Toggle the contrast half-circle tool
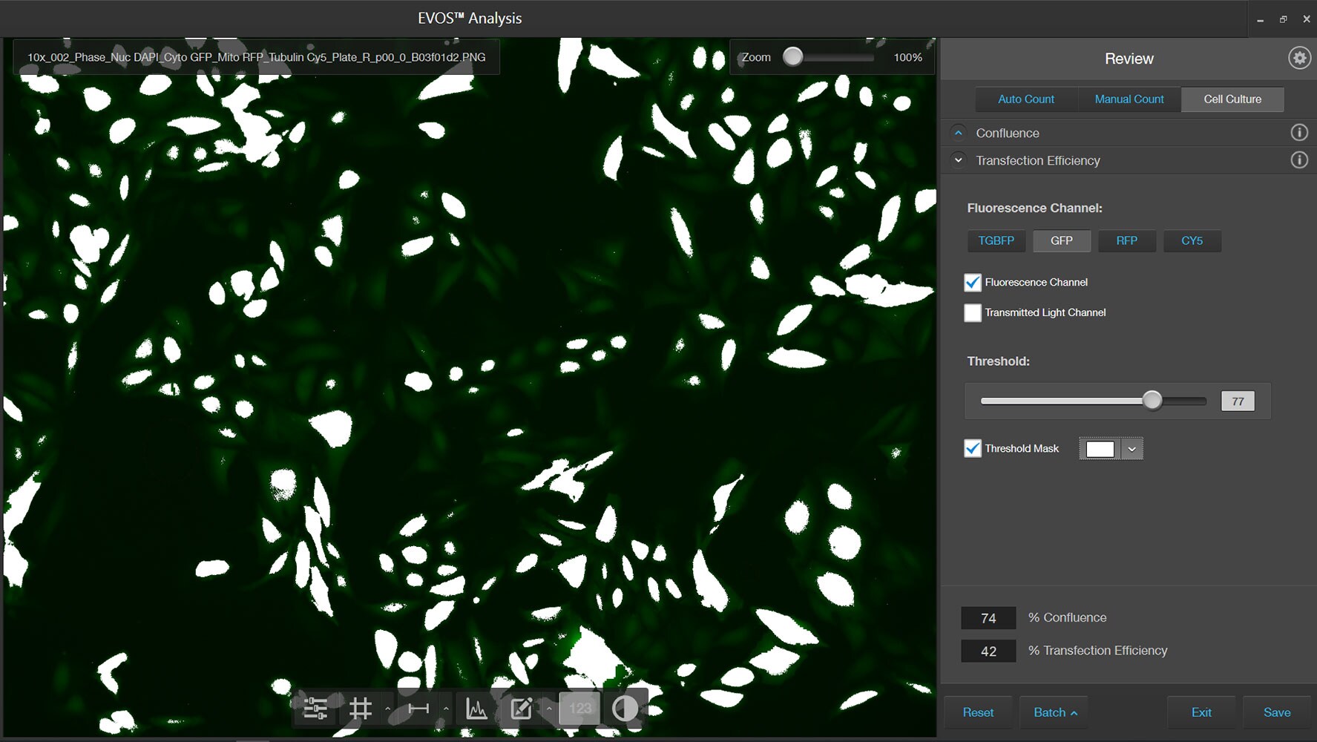Image resolution: width=1317 pixels, height=742 pixels. pos(625,709)
